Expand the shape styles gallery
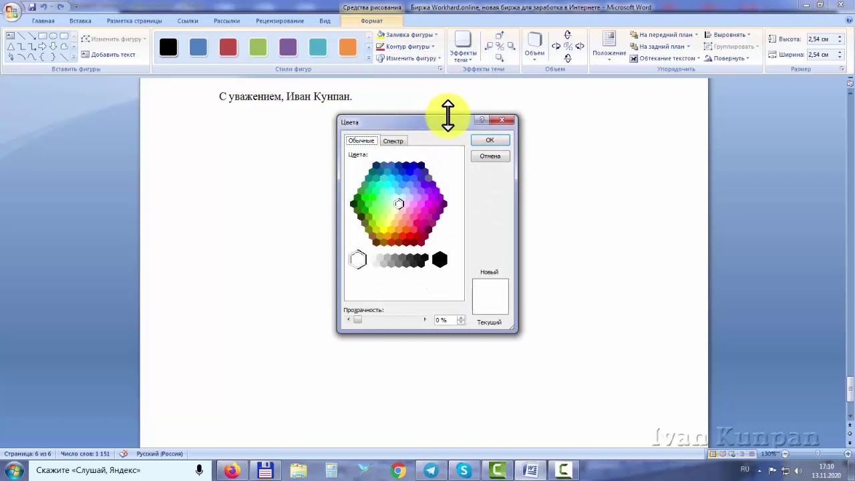 coord(368,59)
